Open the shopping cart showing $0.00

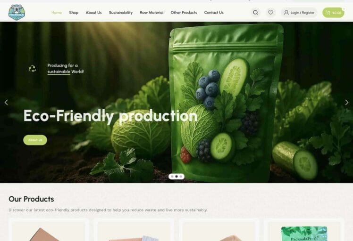click(333, 13)
